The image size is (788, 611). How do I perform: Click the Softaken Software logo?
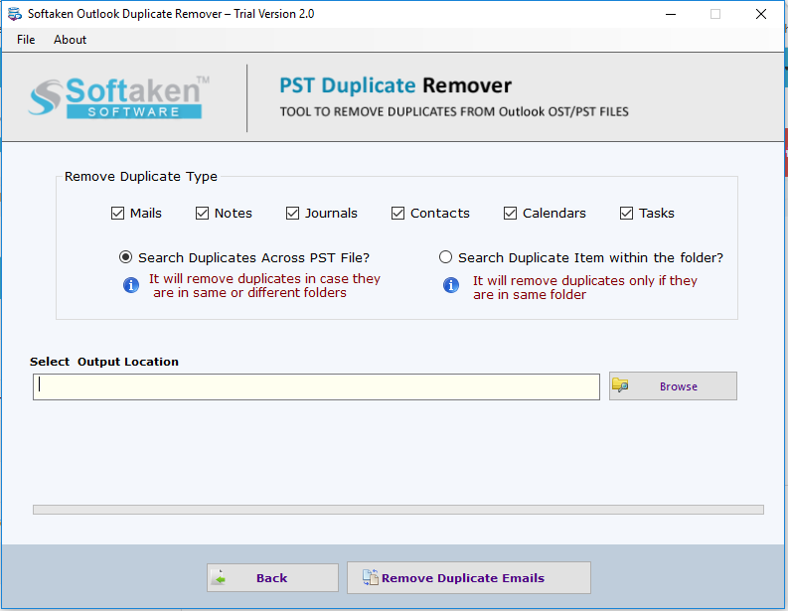tap(119, 97)
